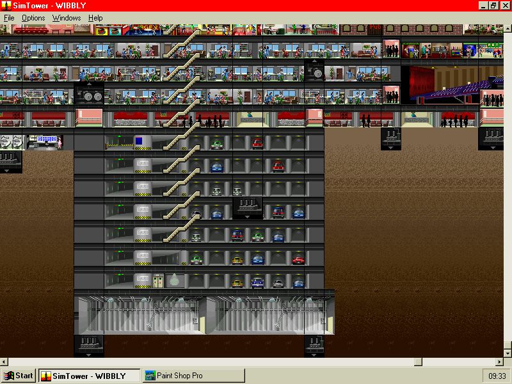Image resolution: width=512 pixels, height=384 pixels.
Task: Click the blue car in the second parking row
Action: coord(216,168)
